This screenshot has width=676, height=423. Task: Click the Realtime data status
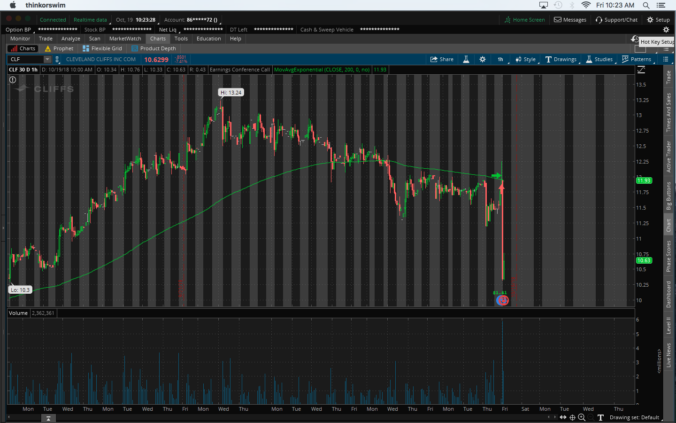90,20
